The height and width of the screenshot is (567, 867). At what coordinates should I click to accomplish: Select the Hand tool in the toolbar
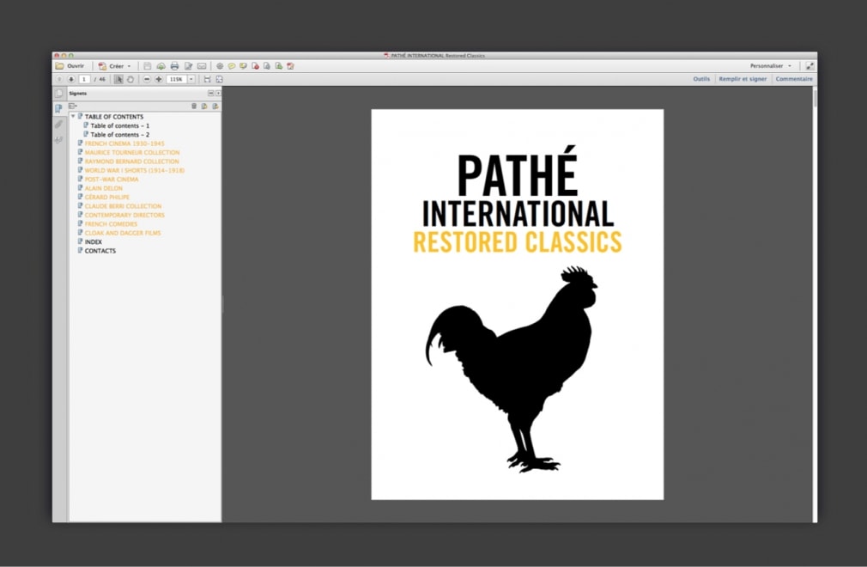coord(131,78)
